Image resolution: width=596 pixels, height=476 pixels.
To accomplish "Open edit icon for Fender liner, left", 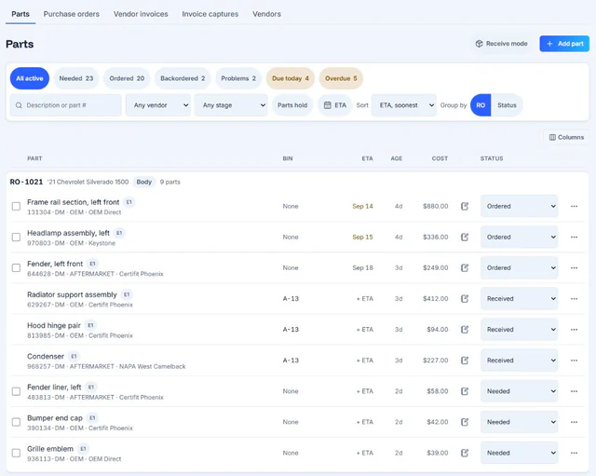I will (465, 391).
